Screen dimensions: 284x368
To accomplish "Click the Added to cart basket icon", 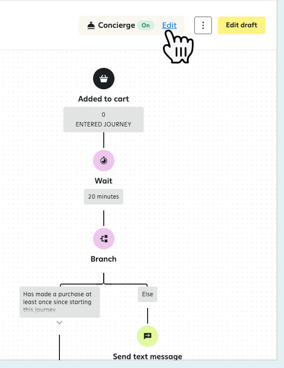I will (104, 79).
